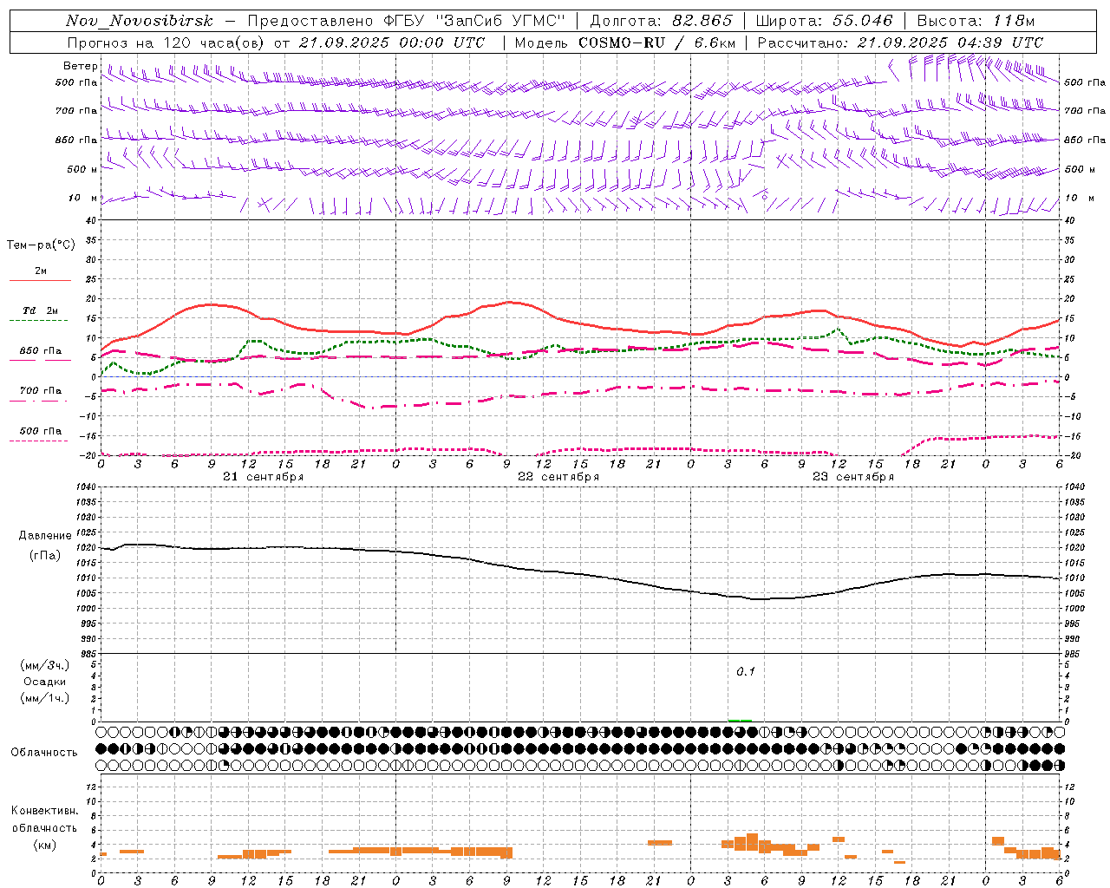The width and height of the screenshot is (1110, 888).
Task: Click the Осадки panel label
Action: [45, 682]
